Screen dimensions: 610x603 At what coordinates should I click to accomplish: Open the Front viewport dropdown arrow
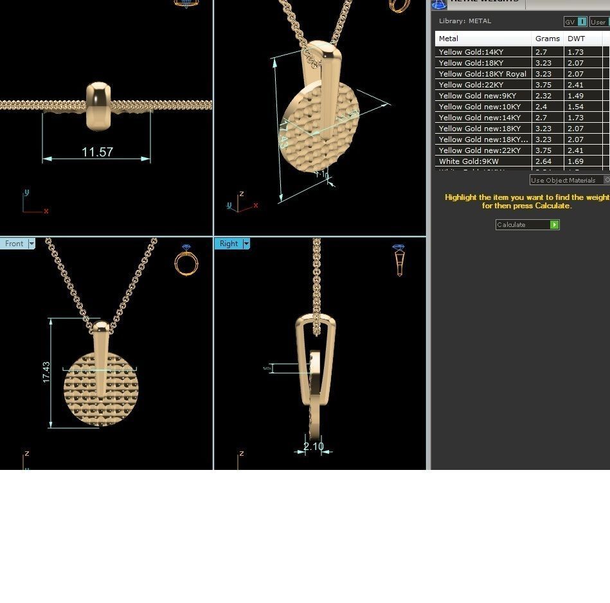(31, 244)
